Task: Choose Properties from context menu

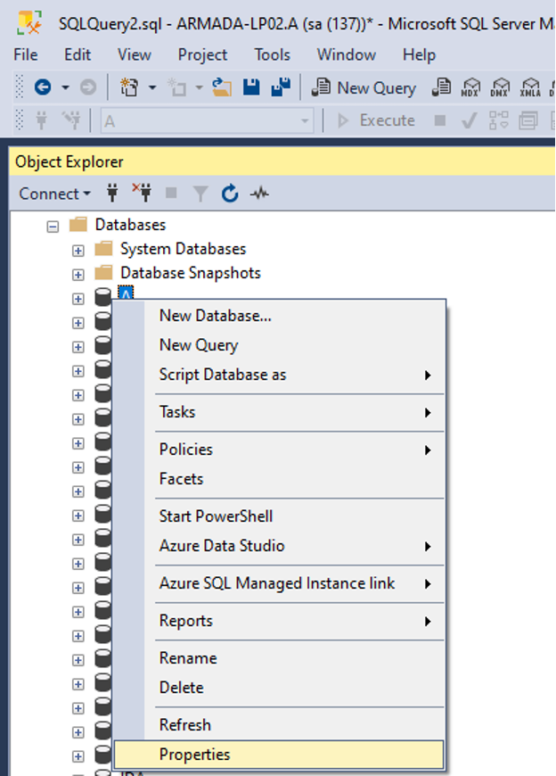Action: pyautogui.click(x=279, y=755)
